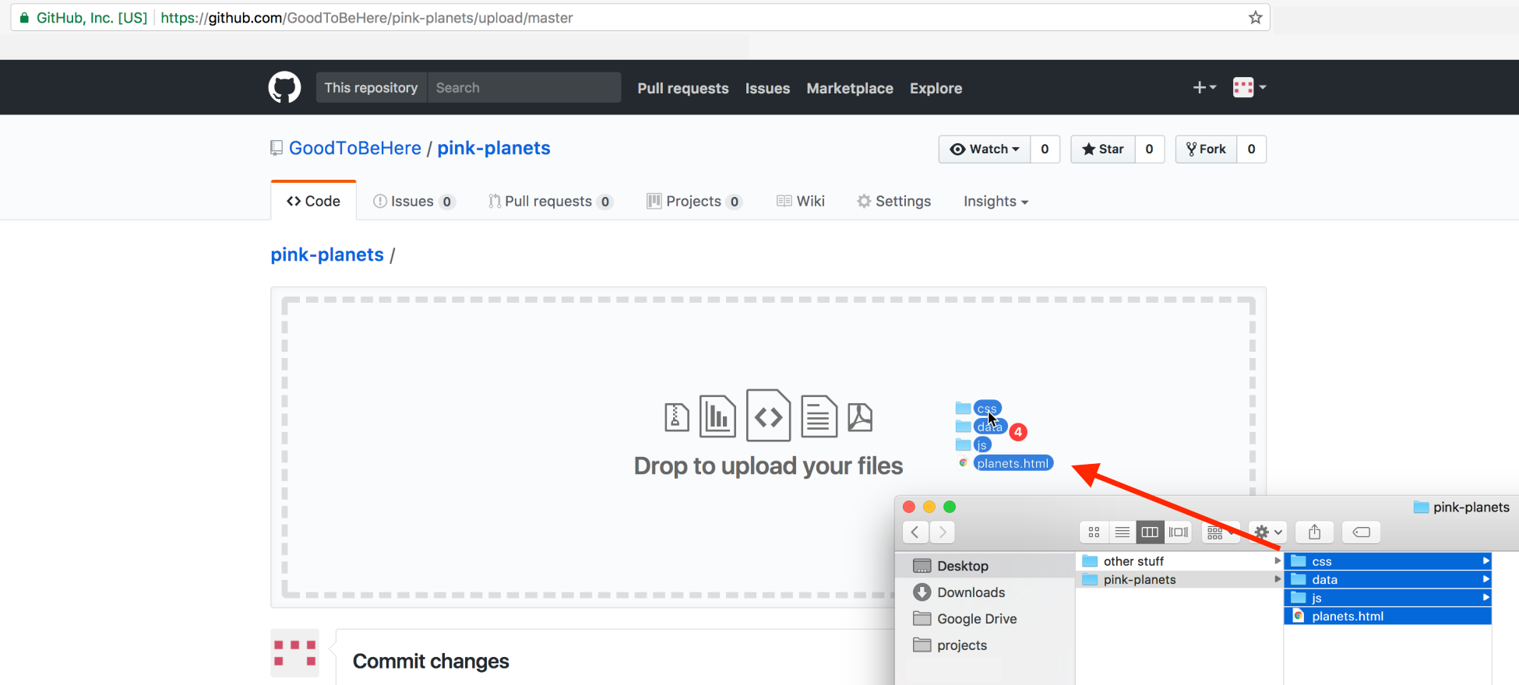The image size is (1519, 685).
Task: Open the pink-planets repo title link
Action: (x=494, y=148)
